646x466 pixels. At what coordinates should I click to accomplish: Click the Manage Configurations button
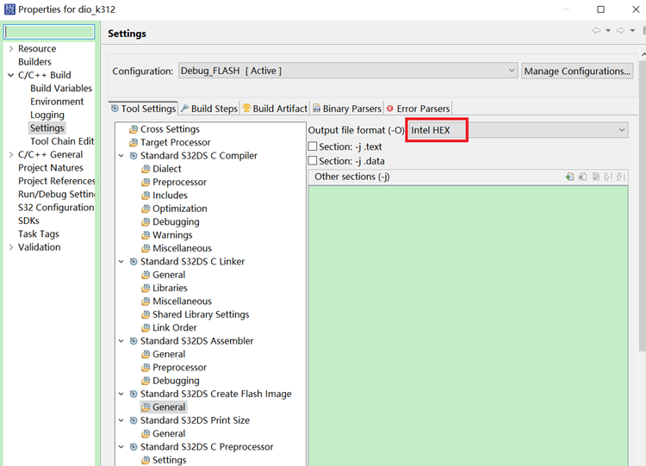577,71
